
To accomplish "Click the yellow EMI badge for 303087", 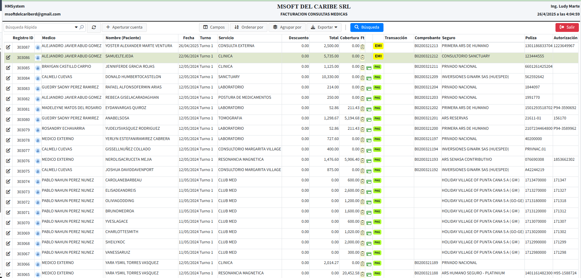I will click(378, 46).
